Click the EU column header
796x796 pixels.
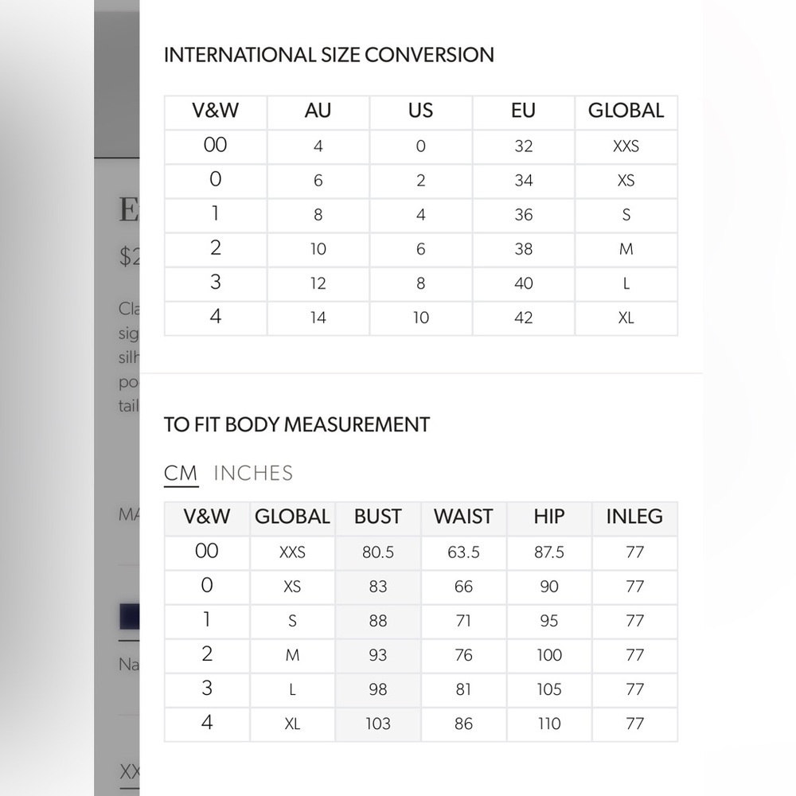523,111
